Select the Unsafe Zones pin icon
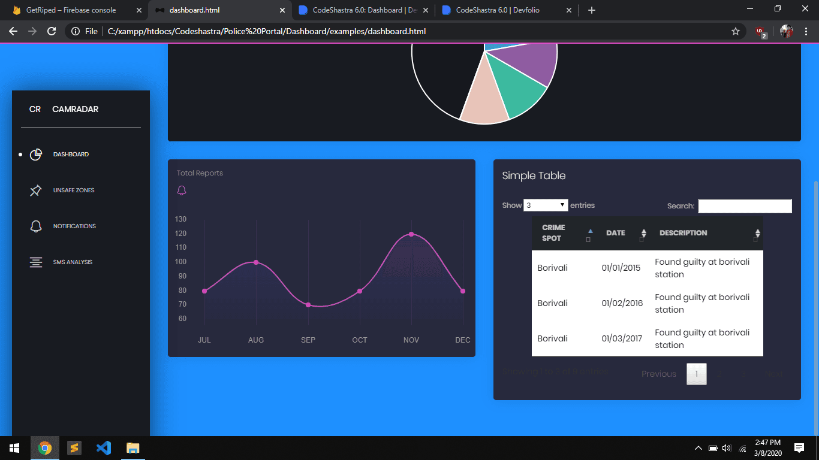Viewport: 819px width, 460px height. 36,190
